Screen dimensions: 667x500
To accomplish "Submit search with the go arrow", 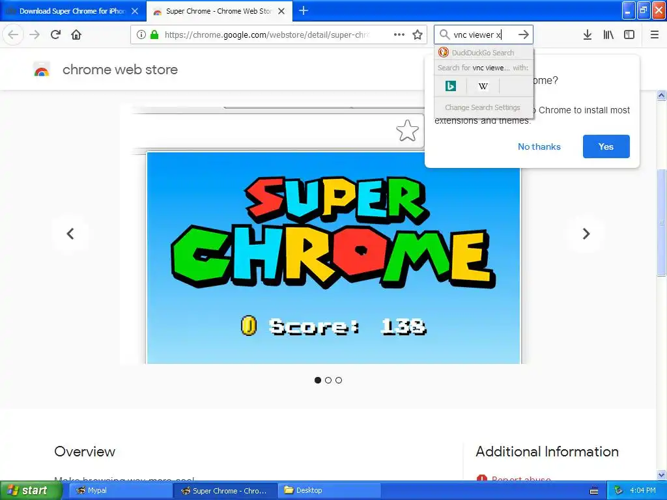I will pyautogui.click(x=523, y=35).
